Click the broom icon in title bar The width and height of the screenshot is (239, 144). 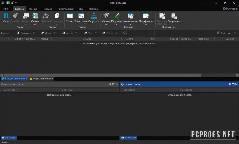point(12,3)
